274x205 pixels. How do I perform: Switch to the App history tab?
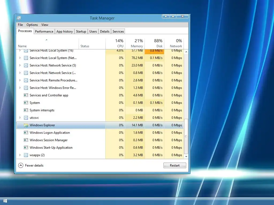(64, 31)
